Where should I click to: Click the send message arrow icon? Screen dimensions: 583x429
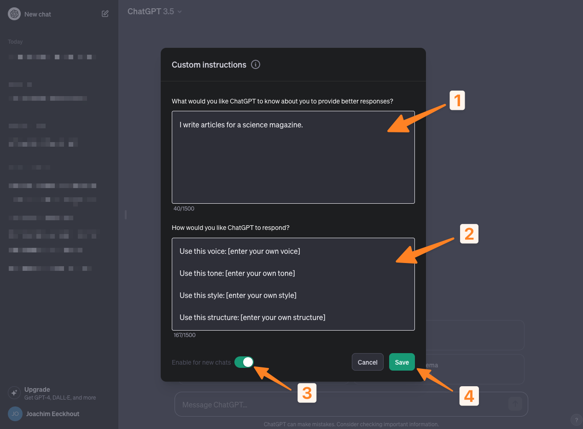click(514, 404)
